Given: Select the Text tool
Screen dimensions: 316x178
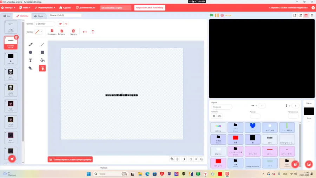Looking at the screenshot, I should point(31,60).
